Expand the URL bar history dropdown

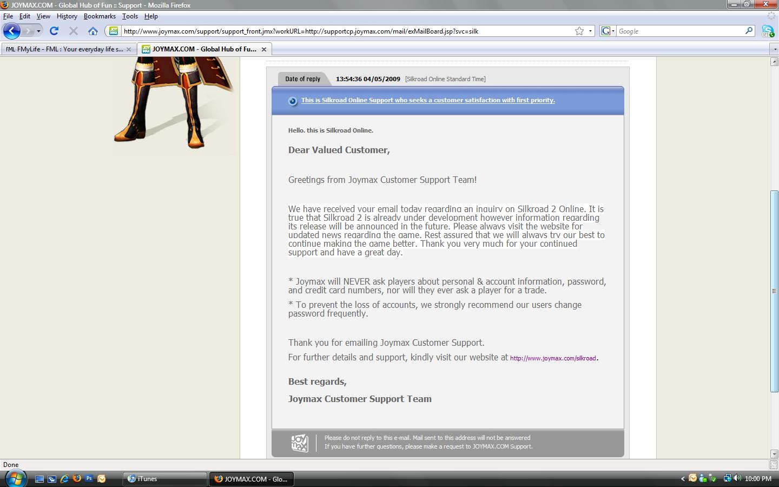click(590, 31)
